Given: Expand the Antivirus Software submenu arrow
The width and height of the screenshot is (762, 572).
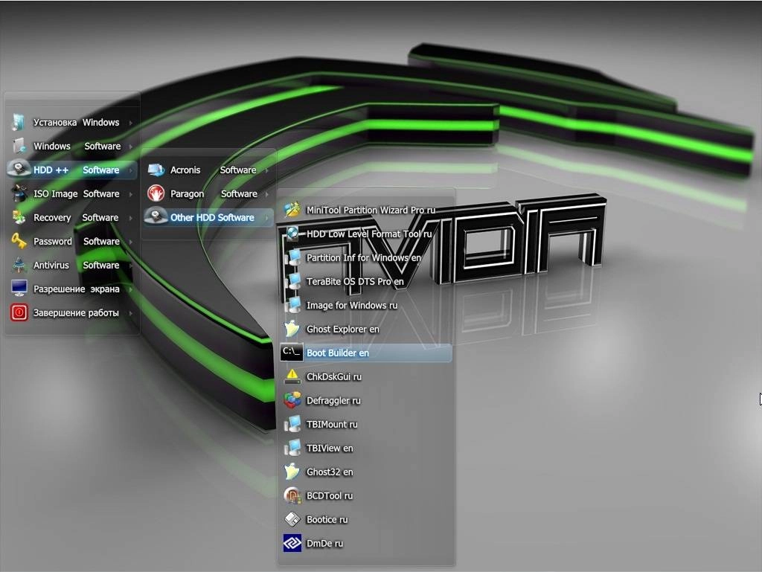Looking at the screenshot, I should (x=131, y=266).
